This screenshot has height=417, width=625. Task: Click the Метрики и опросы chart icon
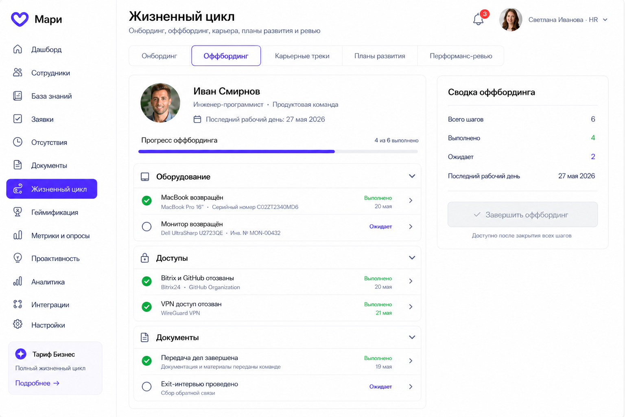click(17, 235)
